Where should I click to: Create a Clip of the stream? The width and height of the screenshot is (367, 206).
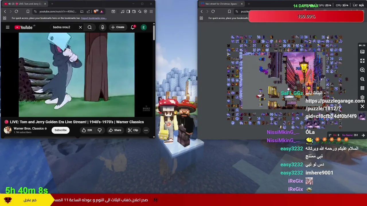133,130
